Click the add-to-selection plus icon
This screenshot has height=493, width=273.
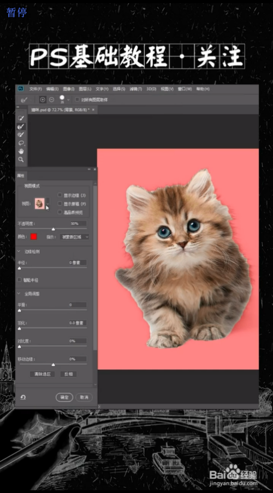[43, 100]
